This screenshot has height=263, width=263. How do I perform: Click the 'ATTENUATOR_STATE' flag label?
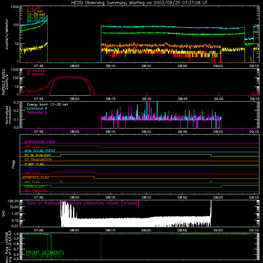tap(40, 142)
